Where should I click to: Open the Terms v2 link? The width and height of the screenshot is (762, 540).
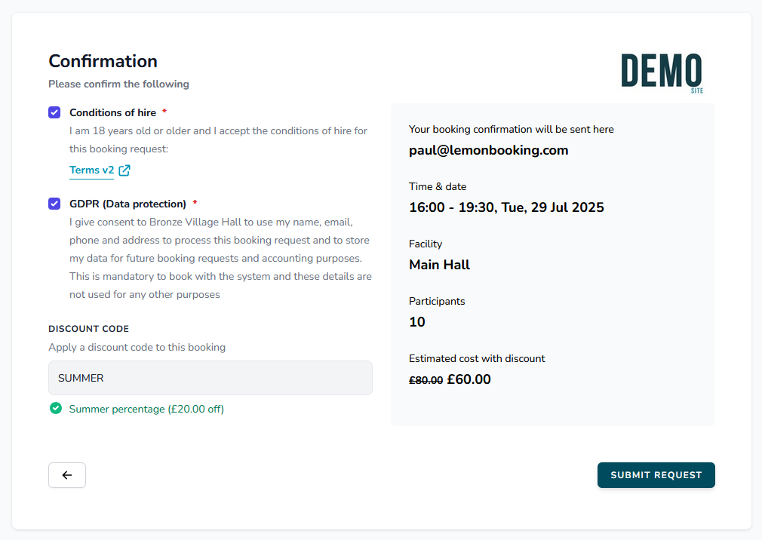pos(91,169)
